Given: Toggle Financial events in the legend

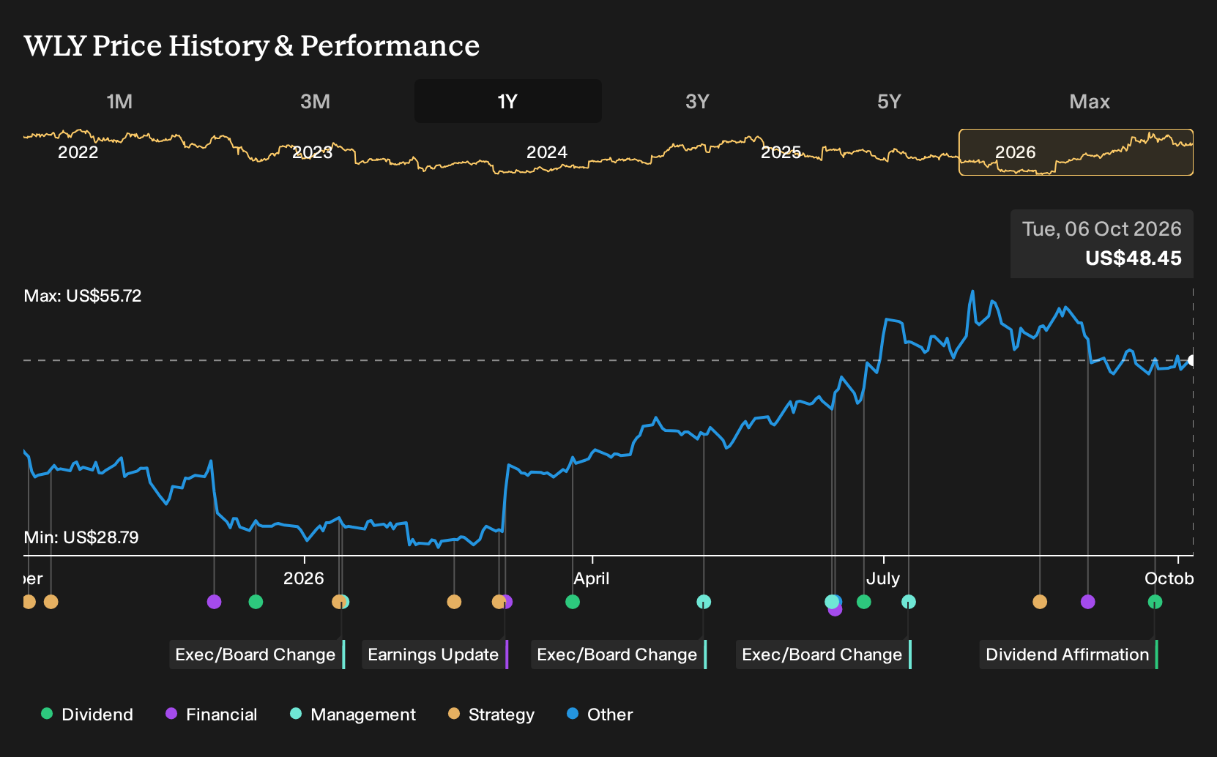Looking at the screenshot, I should tap(212, 715).
